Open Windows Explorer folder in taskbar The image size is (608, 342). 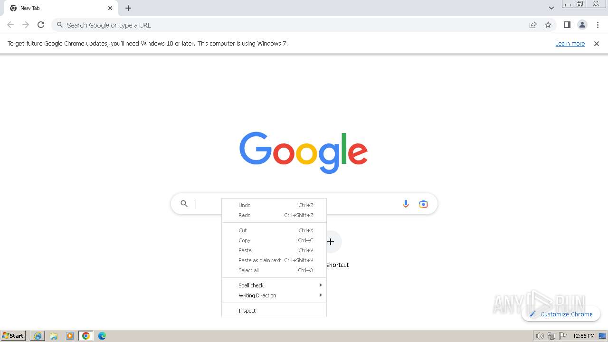pyautogui.click(x=54, y=336)
